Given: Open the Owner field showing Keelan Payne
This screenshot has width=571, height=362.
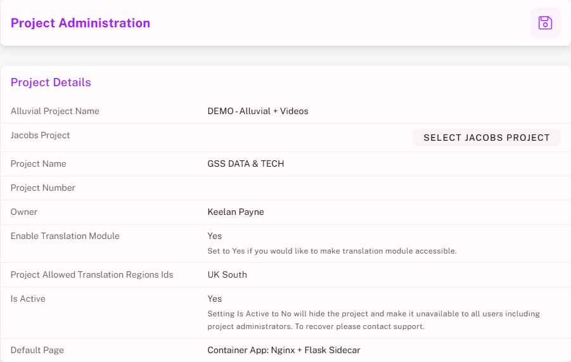Looking at the screenshot, I should click(236, 212).
